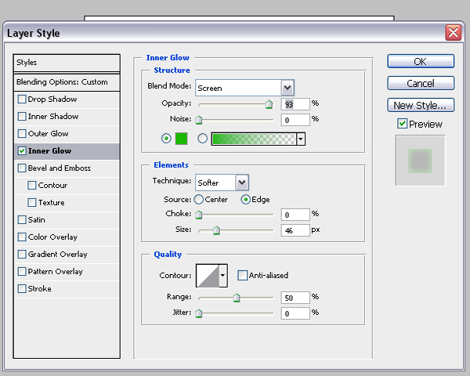Click the Screen blend mode combo box
Screen dimensions: 470x376
(x=244, y=88)
